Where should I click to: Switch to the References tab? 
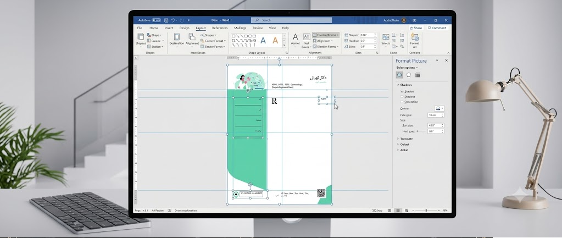220,28
